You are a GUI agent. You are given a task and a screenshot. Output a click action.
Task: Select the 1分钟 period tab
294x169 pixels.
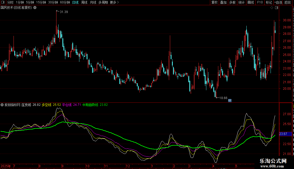click(20, 2)
